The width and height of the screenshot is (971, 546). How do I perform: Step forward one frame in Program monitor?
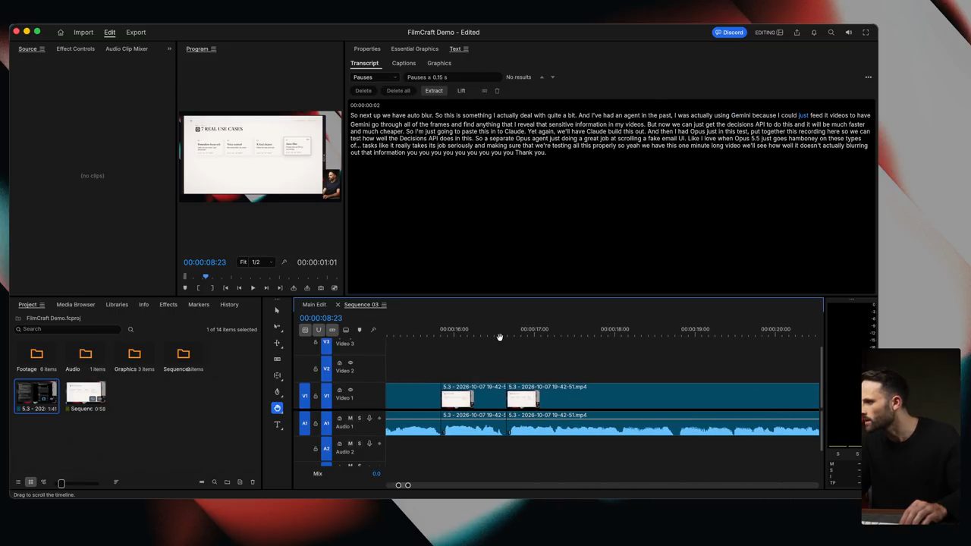point(266,288)
